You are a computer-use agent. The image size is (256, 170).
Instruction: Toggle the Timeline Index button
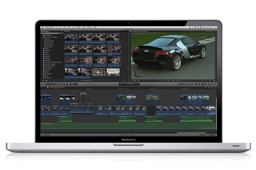point(47,135)
